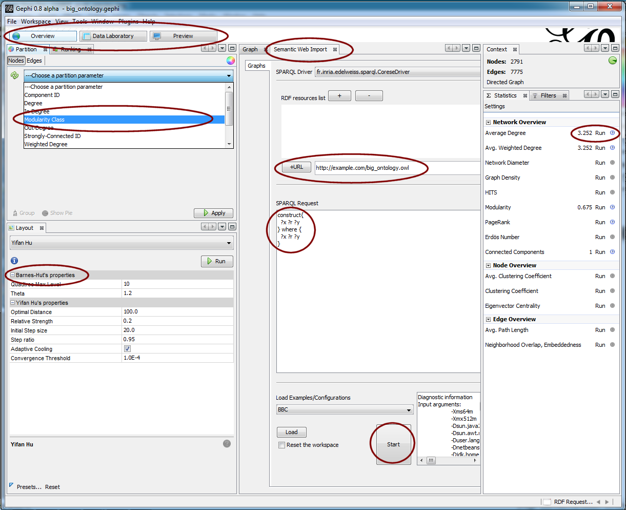Open the PageRank report icon
Screen dimensions: 626x510
pyautogui.click(x=612, y=222)
